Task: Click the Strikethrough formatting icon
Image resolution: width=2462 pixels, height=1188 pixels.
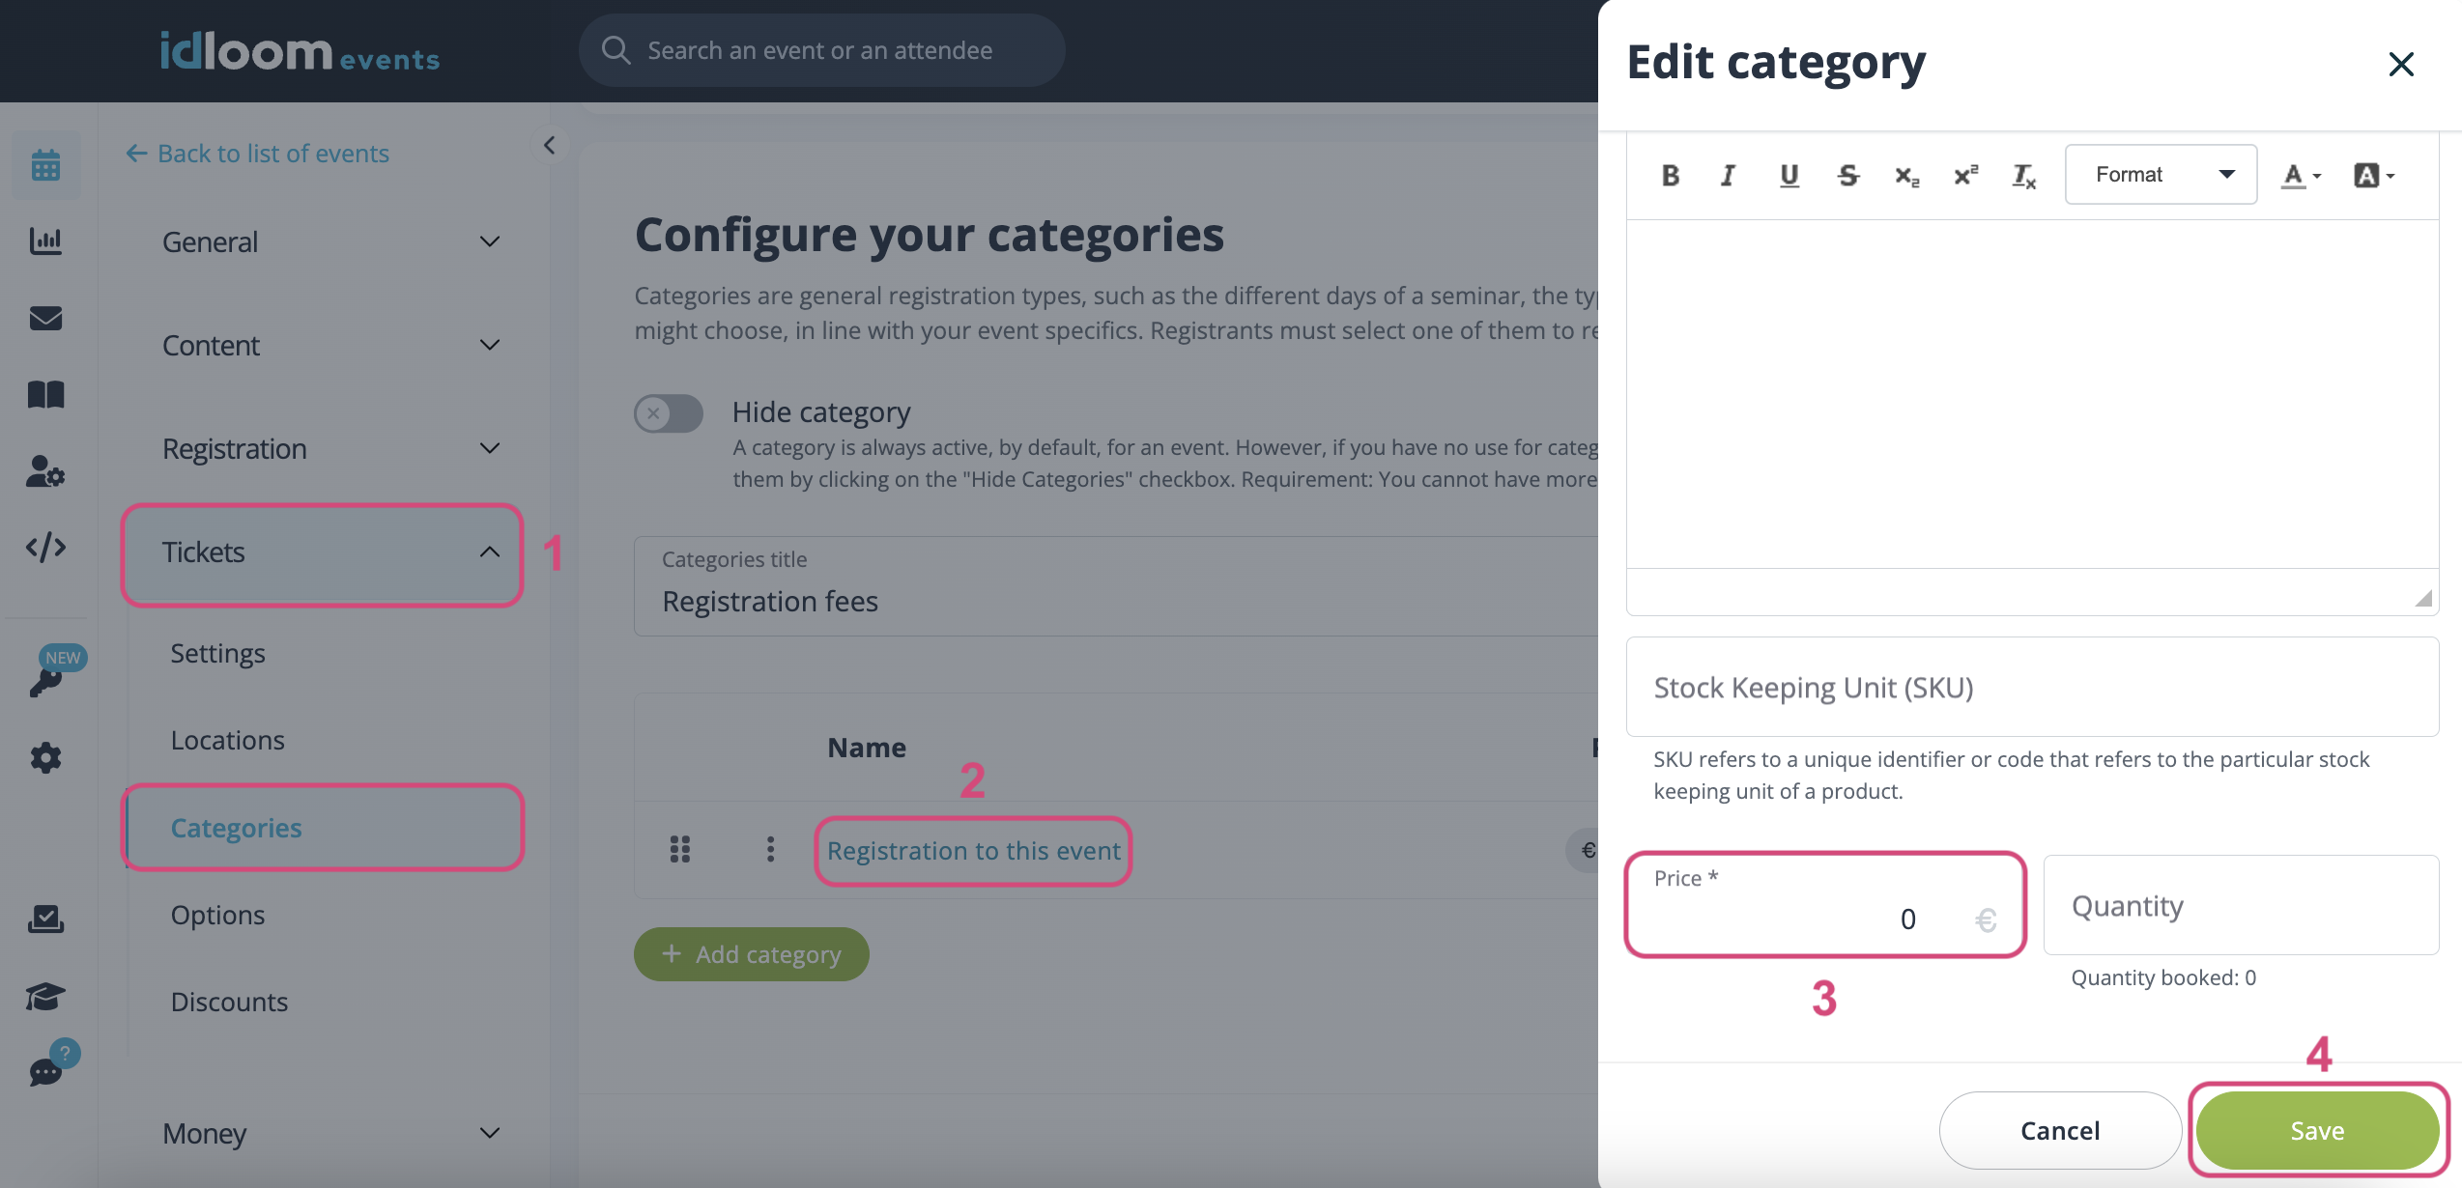Action: coord(1848,173)
